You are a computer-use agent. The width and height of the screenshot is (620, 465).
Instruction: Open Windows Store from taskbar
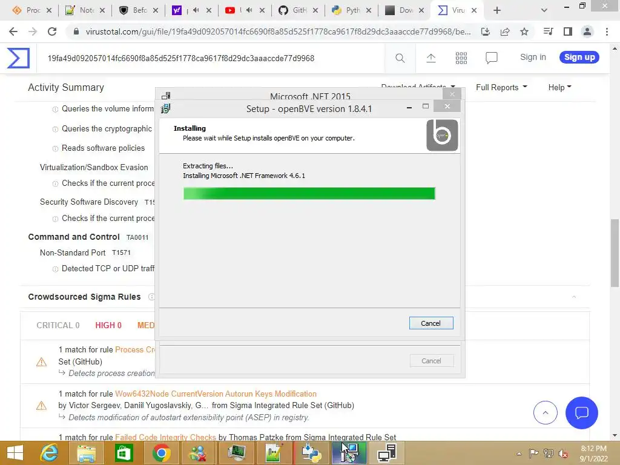click(124, 453)
